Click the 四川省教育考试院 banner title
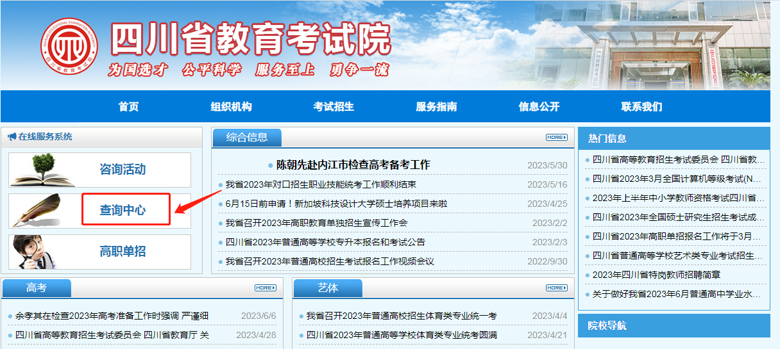This screenshot has width=780, height=349. [250, 40]
